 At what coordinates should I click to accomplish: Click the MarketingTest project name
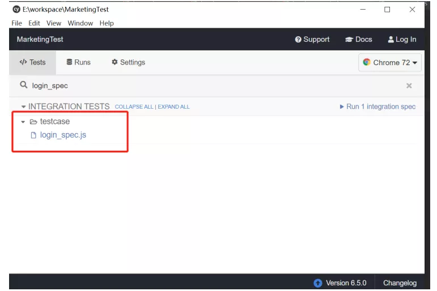pyautogui.click(x=40, y=39)
